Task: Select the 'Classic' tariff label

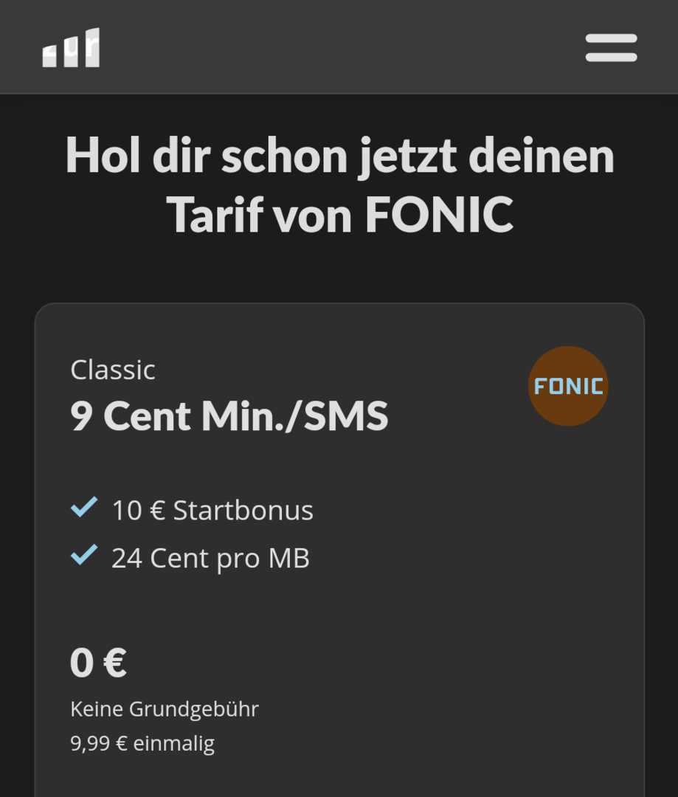Action: click(113, 370)
